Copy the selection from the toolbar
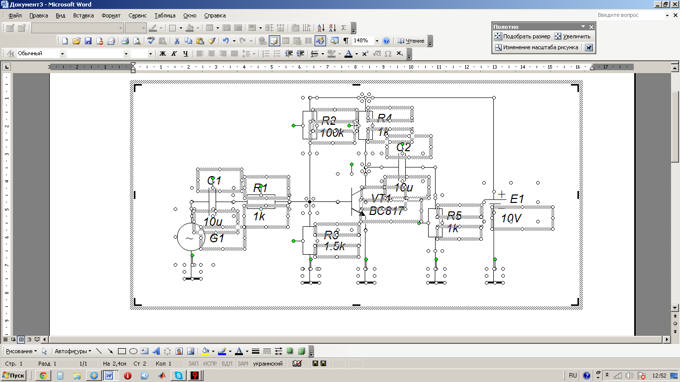 point(188,41)
